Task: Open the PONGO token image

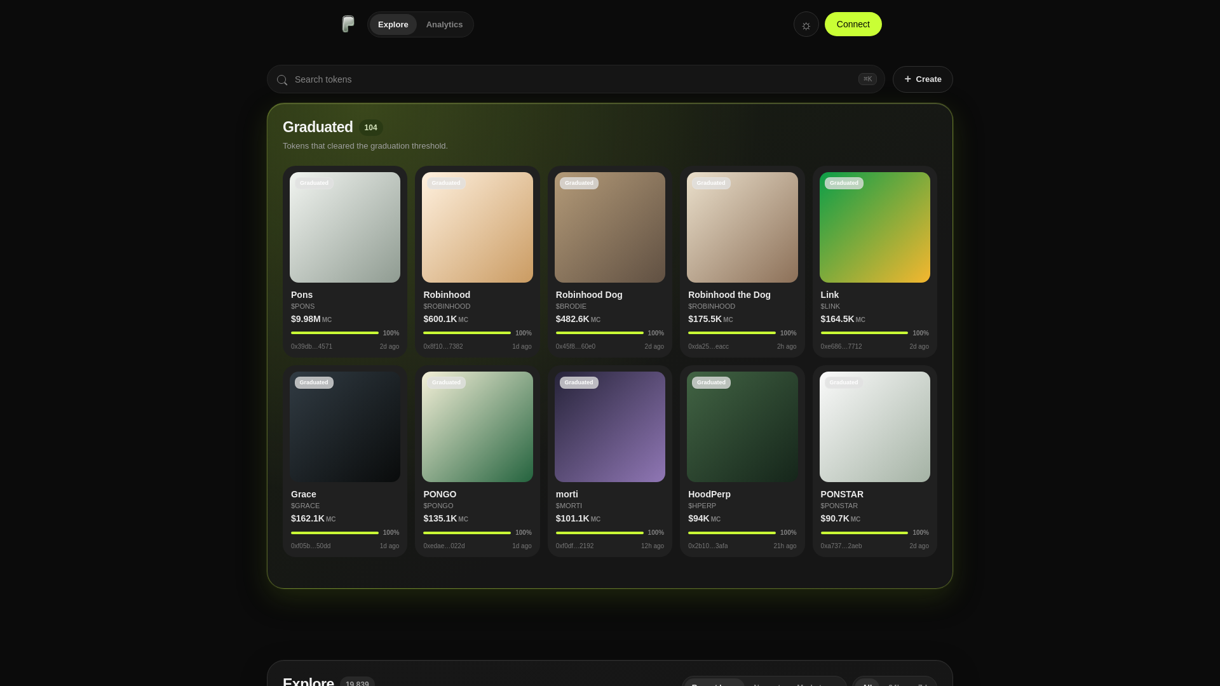Action: tap(477, 427)
